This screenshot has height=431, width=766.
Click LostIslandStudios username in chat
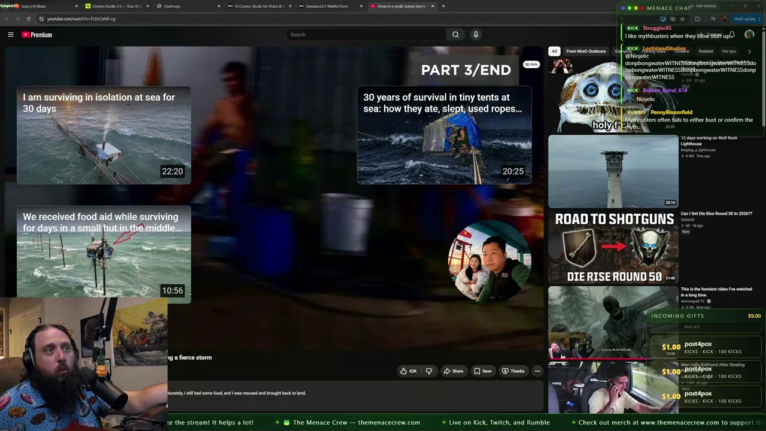click(x=664, y=48)
